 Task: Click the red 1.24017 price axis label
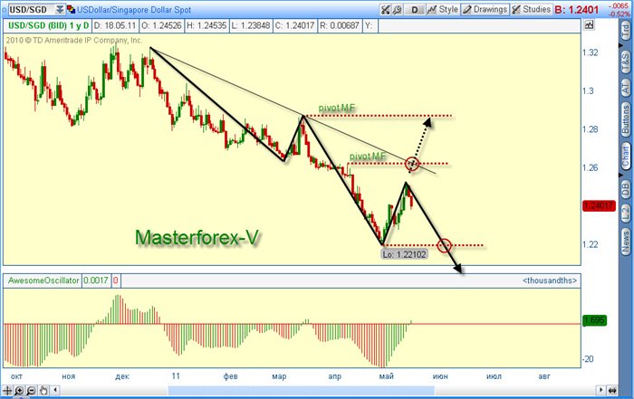(599, 206)
